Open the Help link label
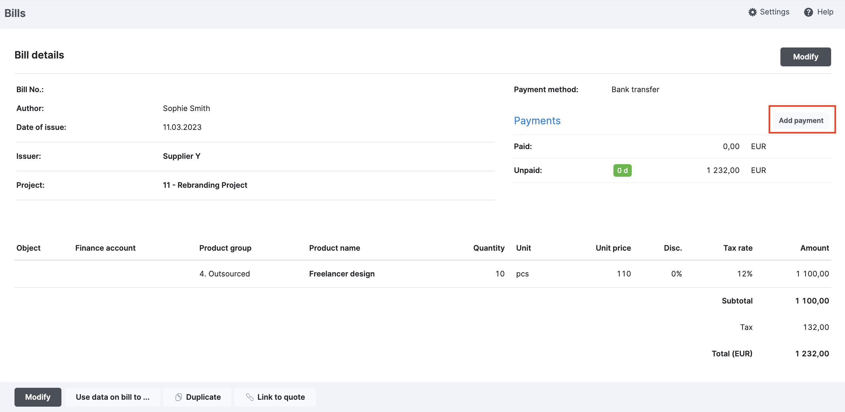 tap(825, 12)
